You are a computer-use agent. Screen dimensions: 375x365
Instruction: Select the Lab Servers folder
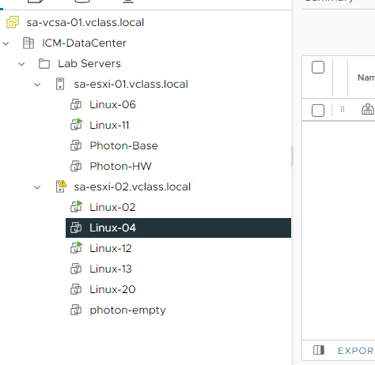click(x=89, y=63)
